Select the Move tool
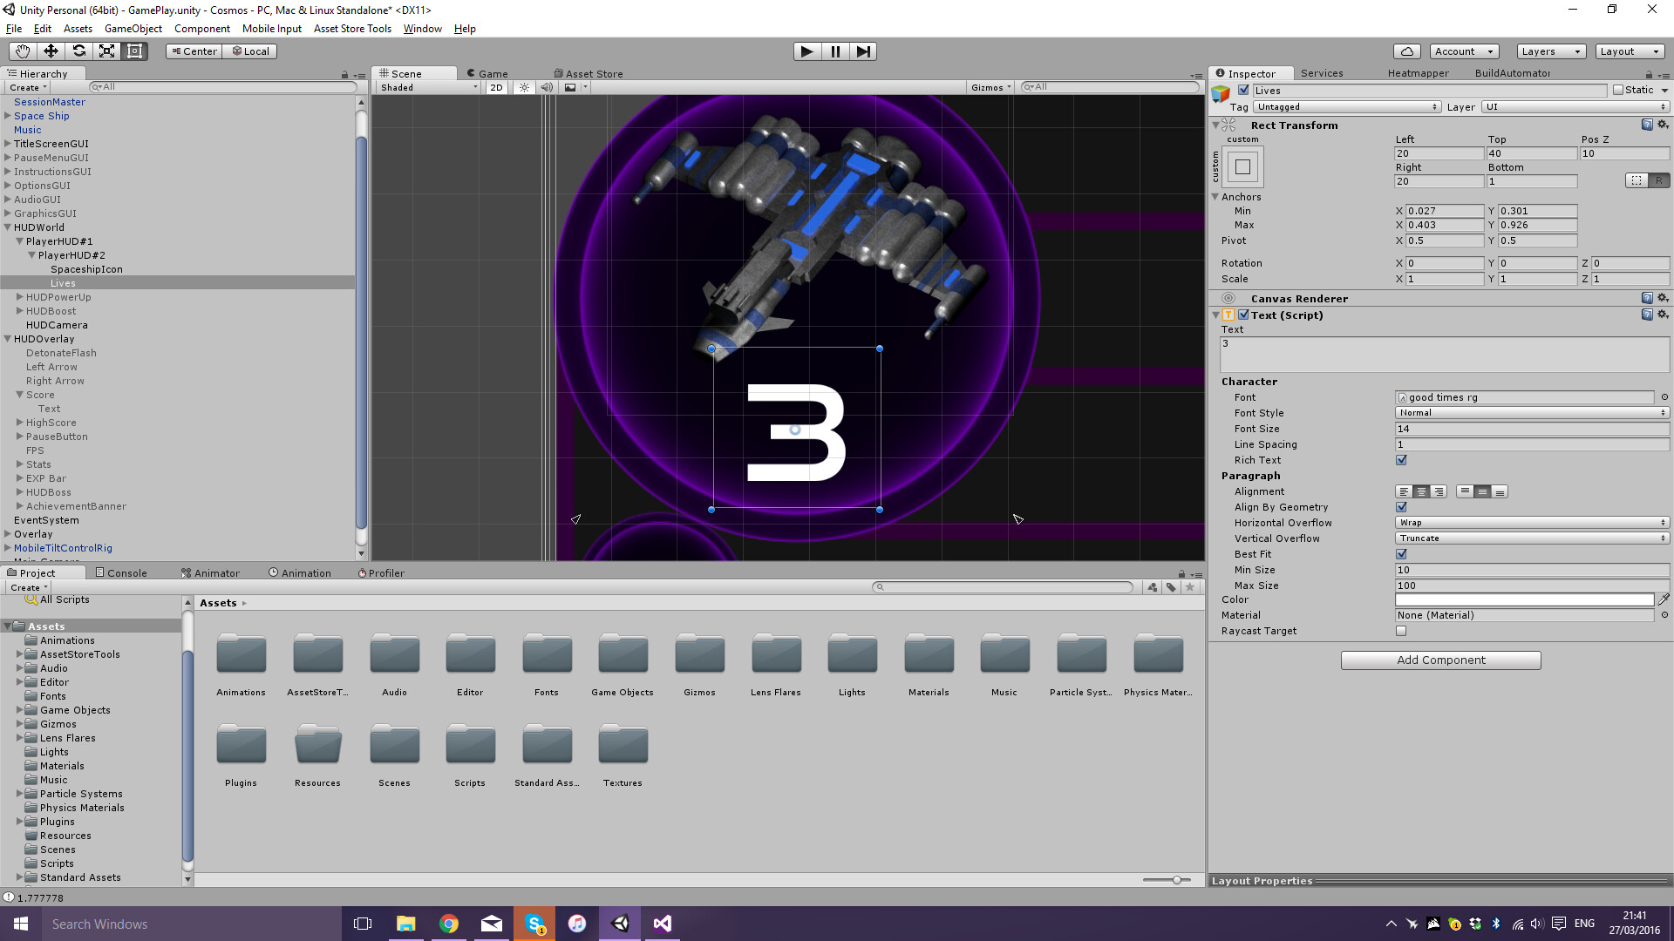Image resolution: width=1674 pixels, height=941 pixels. [x=51, y=51]
